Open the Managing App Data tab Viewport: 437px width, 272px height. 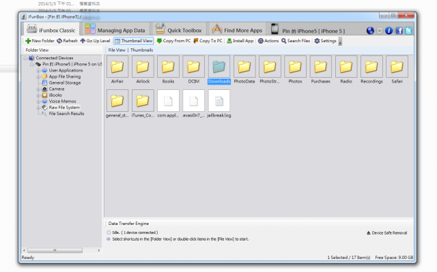pos(115,29)
